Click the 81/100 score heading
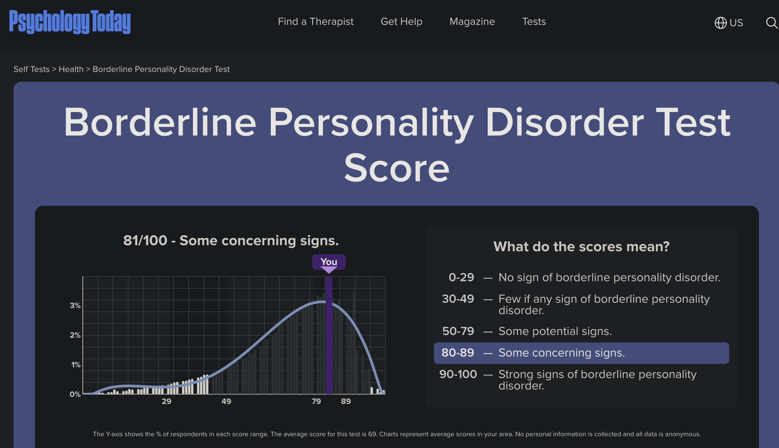 [x=231, y=240]
